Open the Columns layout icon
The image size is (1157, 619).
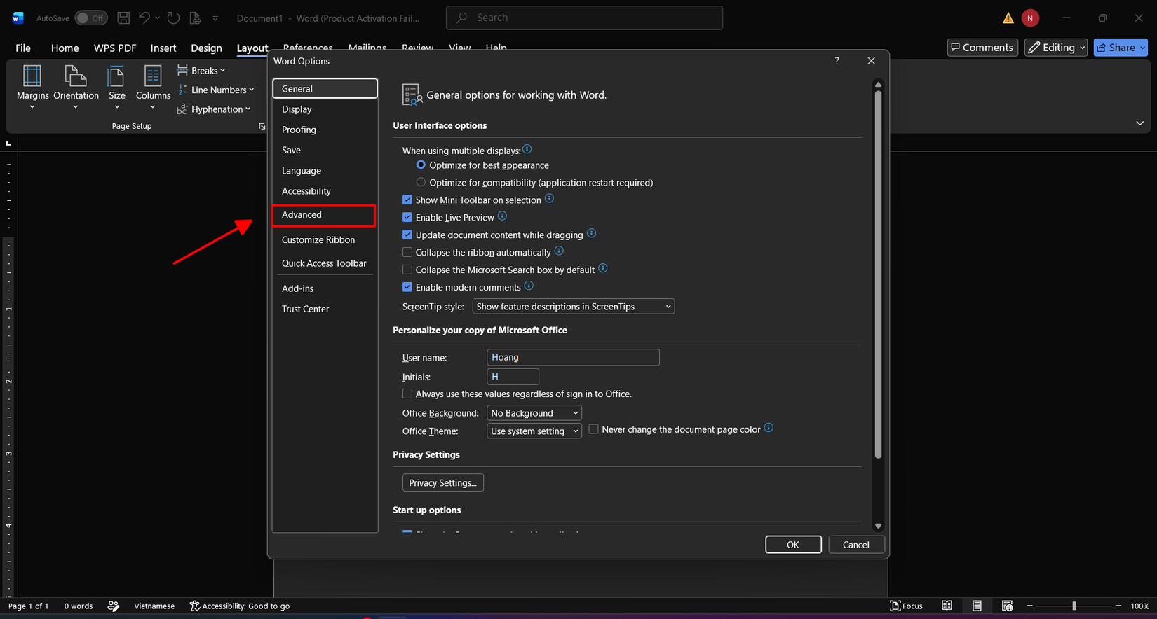[153, 76]
